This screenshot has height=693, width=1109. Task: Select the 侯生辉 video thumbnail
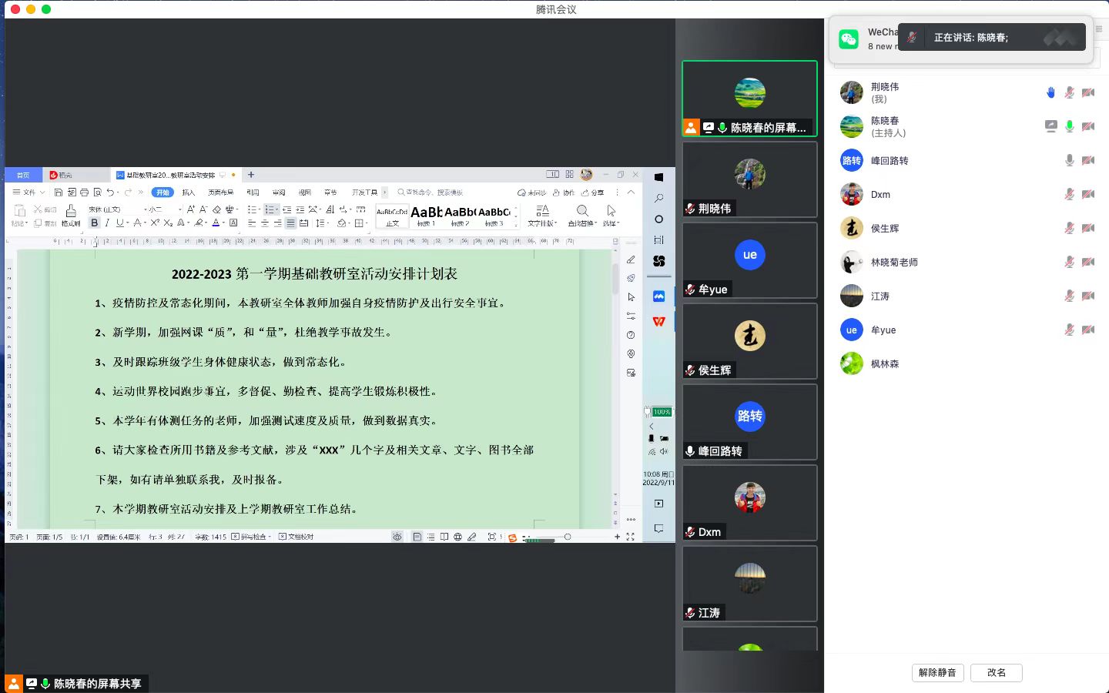coord(749,340)
